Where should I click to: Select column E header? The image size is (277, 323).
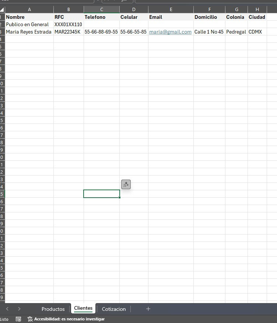(171, 10)
